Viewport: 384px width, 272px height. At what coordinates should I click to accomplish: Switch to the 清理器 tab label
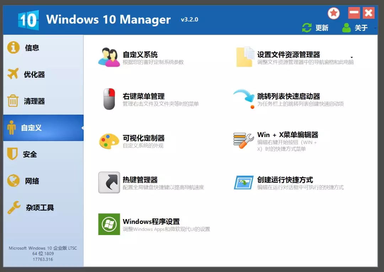tap(34, 101)
